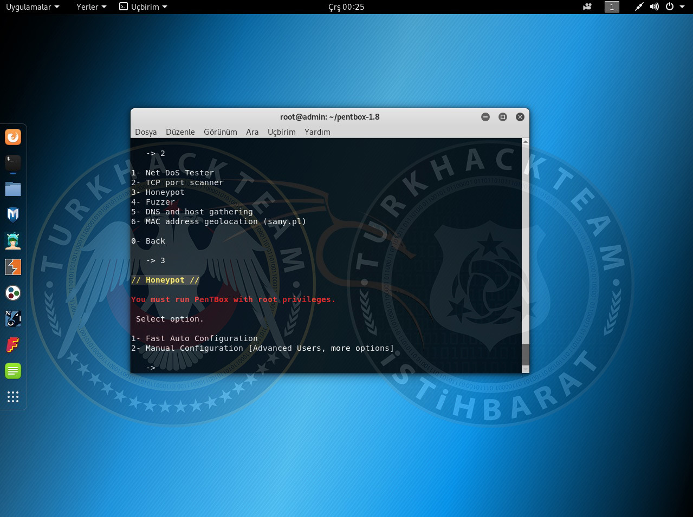Click the text '1- Net DoS Tester'
Viewport: 693px width, 517px height.
173,173
